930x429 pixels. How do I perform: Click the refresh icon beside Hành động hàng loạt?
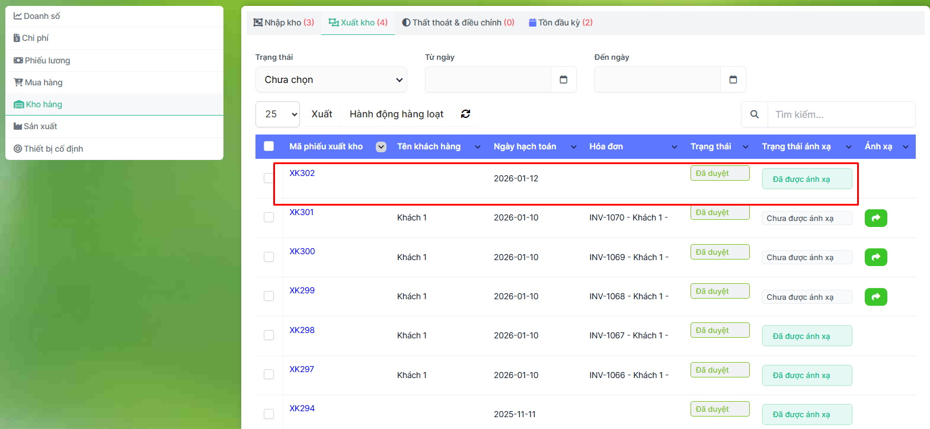click(x=465, y=114)
